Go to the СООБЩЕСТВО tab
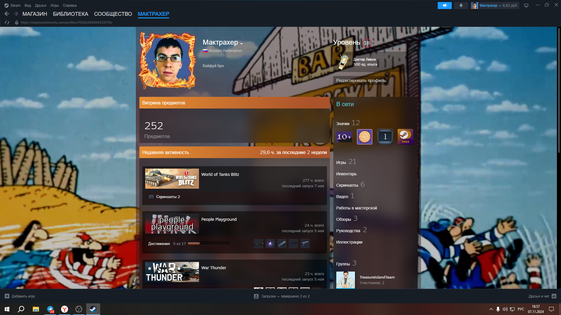This screenshot has width=561, height=315. click(113, 14)
